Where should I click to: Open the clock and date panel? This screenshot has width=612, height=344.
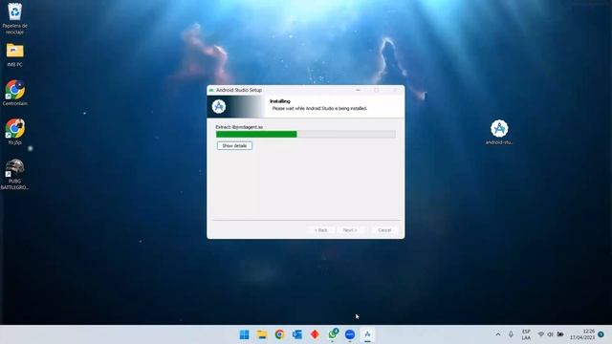click(582, 334)
